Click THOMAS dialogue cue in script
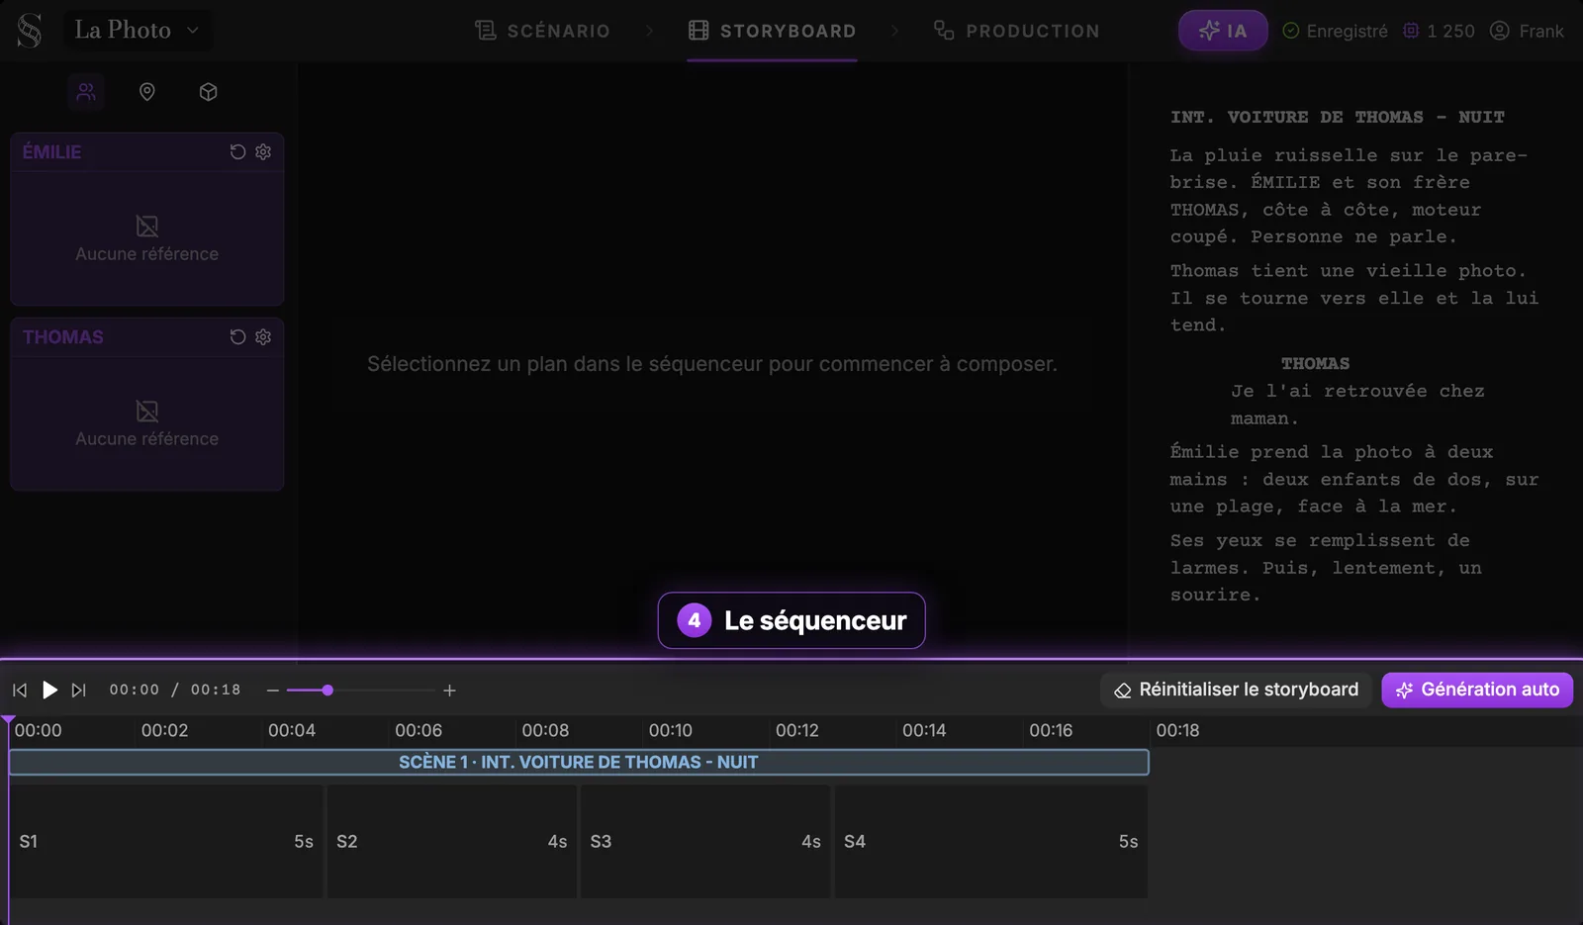 pos(1315,364)
